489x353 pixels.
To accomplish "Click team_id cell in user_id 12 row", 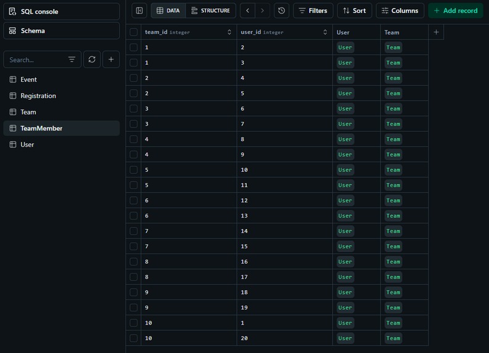I will coord(189,200).
